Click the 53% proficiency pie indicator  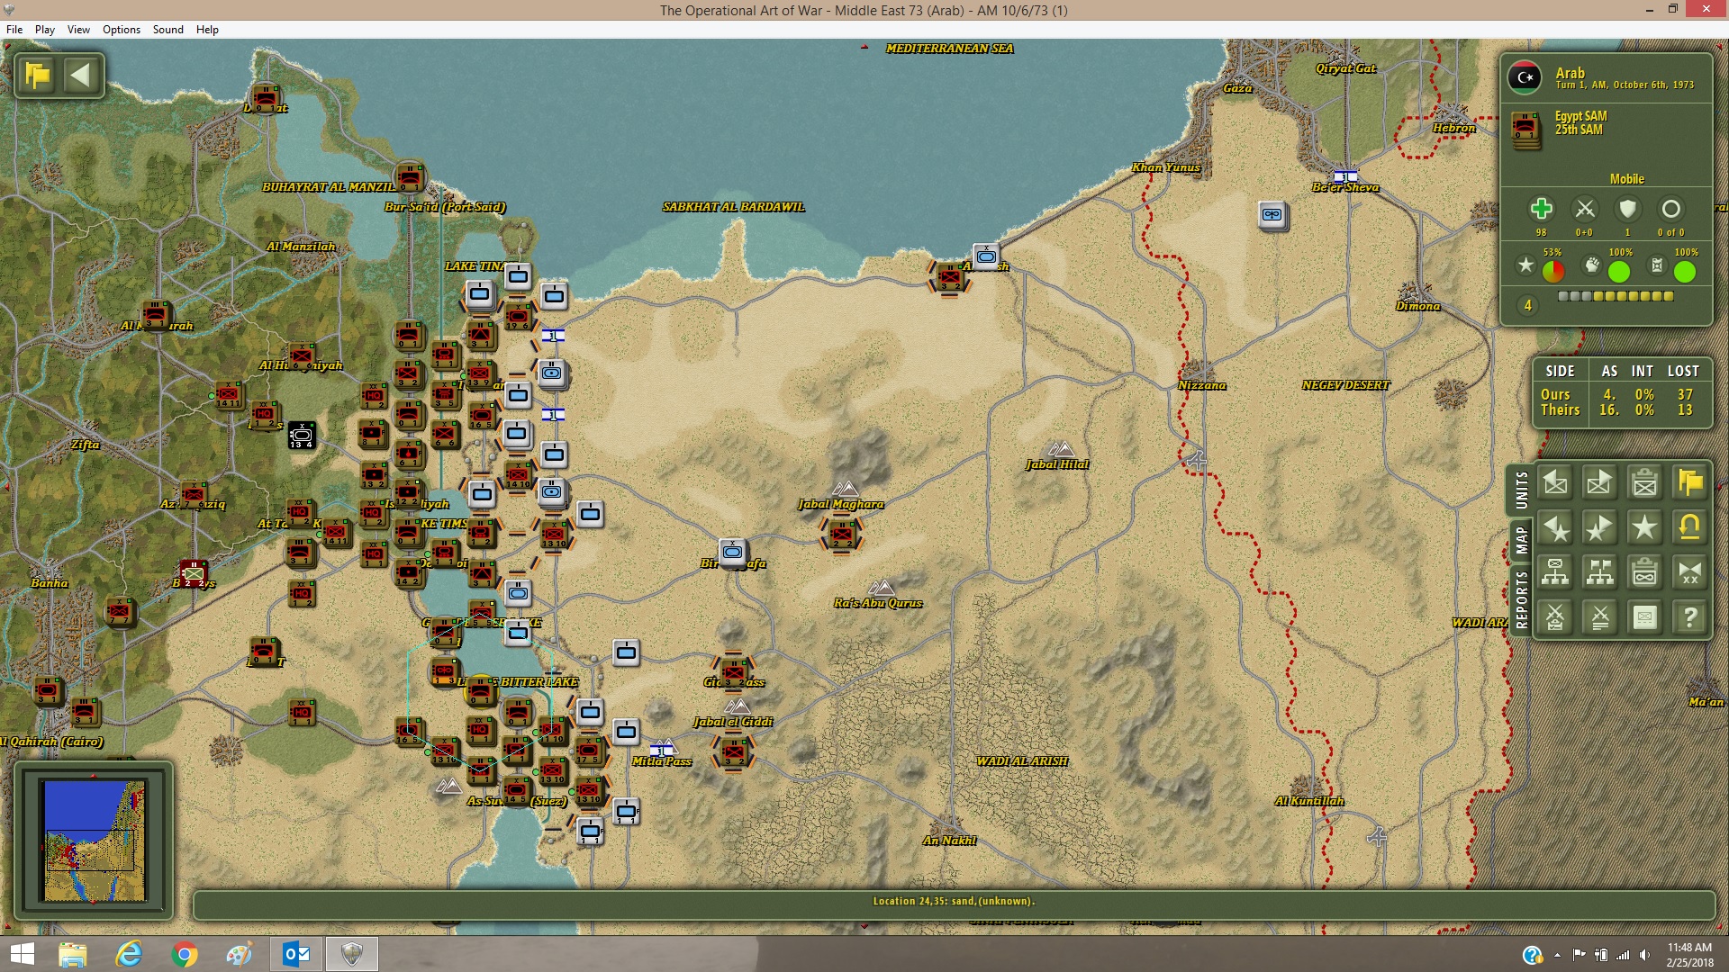[x=1553, y=271]
